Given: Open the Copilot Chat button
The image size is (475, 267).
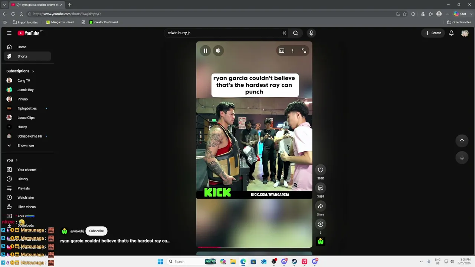Looking at the screenshot, I should tap(460, 14).
